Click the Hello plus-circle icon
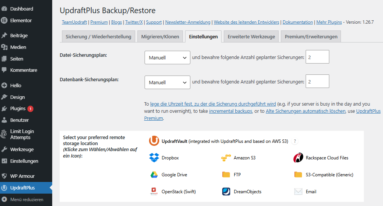The image size is (383, 206). coord(4,85)
